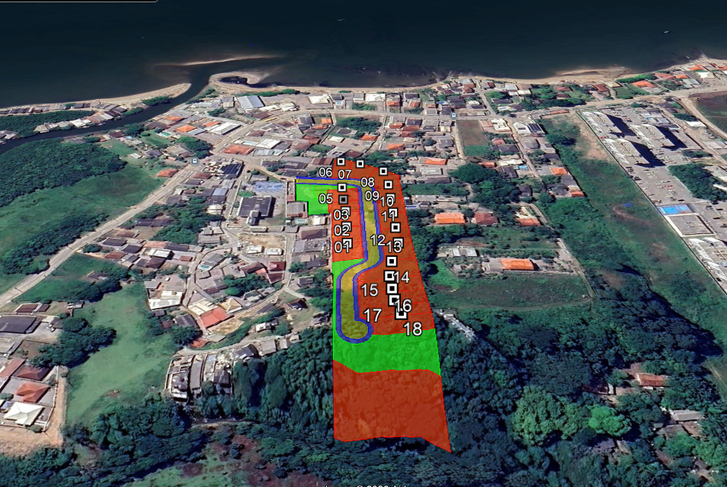Screen dimensions: 727x487
Task: Select lot label 06
Action: 325,172
